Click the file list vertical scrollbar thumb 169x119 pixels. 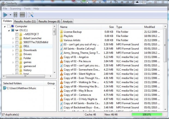pos(165,45)
